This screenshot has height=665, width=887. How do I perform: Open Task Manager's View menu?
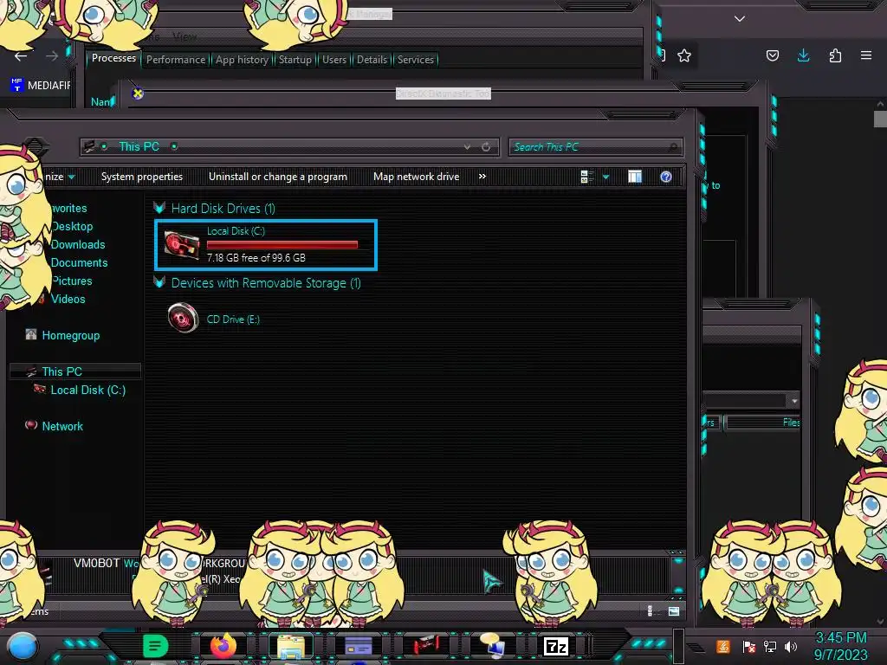point(185,36)
